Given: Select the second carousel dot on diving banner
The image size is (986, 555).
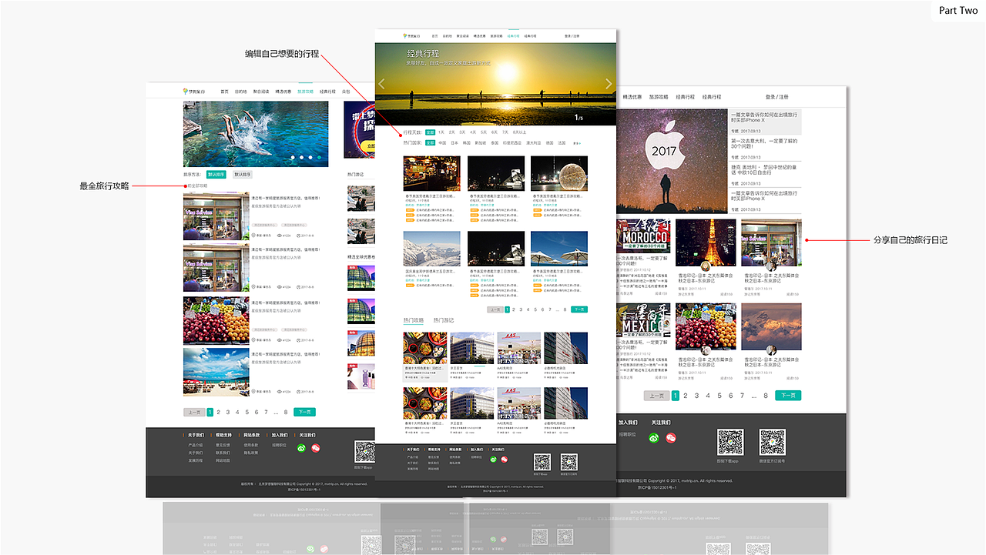Looking at the screenshot, I should (301, 157).
